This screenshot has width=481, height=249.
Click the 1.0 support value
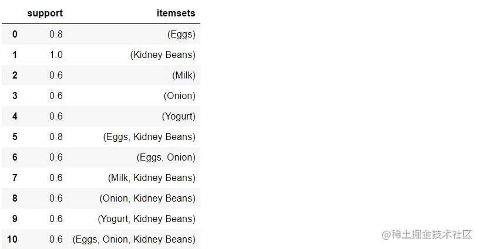(x=56, y=54)
